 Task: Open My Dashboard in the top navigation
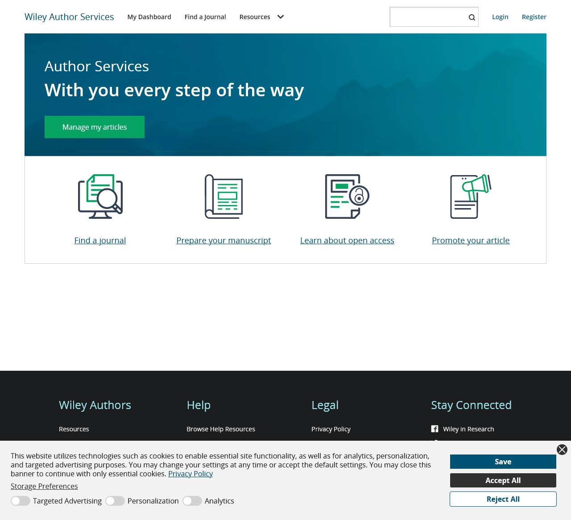(x=149, y=17)
